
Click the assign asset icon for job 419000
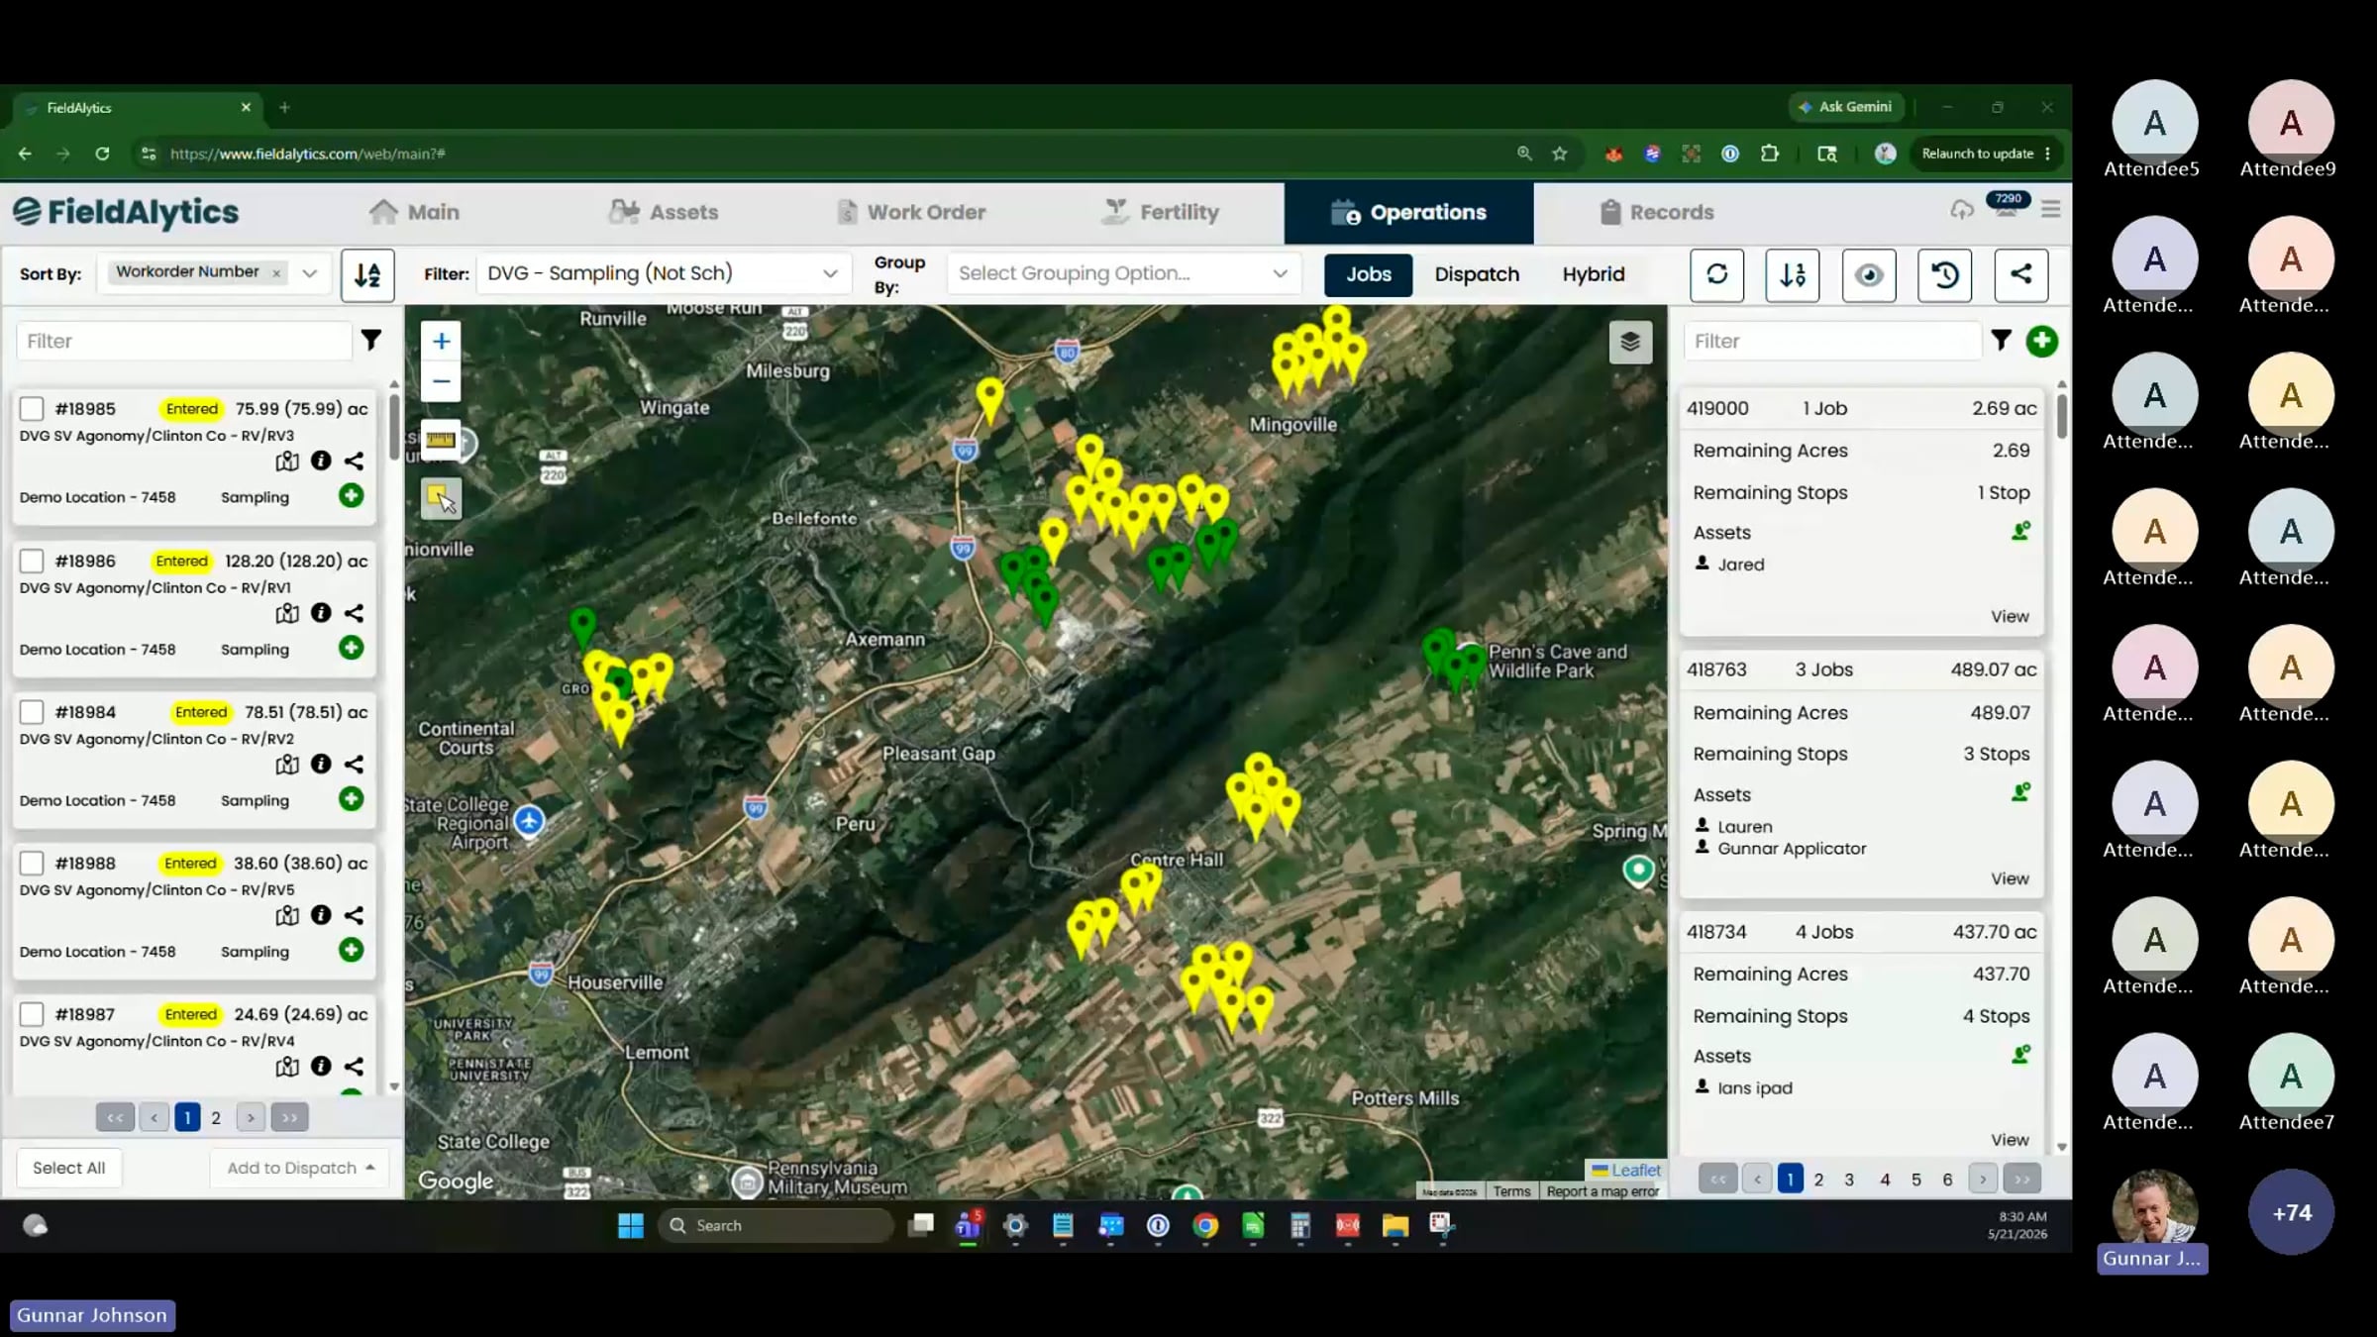(2020, 532)
